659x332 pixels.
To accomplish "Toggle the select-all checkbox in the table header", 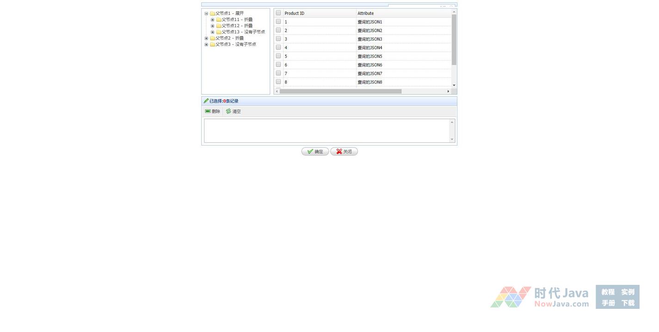I will pyautogui.click(x=278, y=13).
